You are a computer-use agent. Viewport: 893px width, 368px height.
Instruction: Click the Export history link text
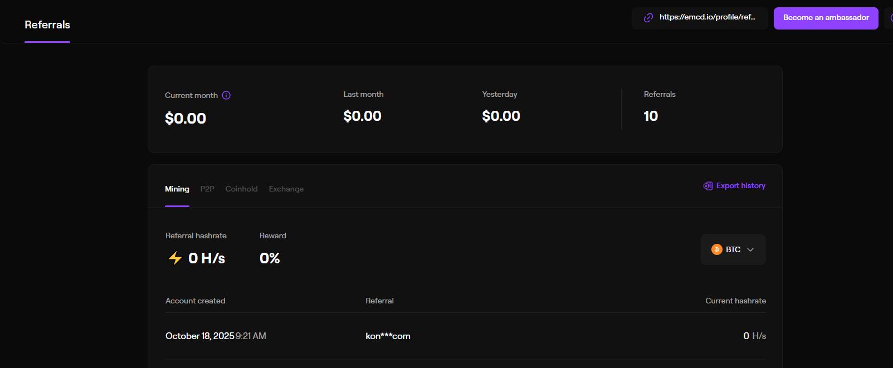(740, 186)
